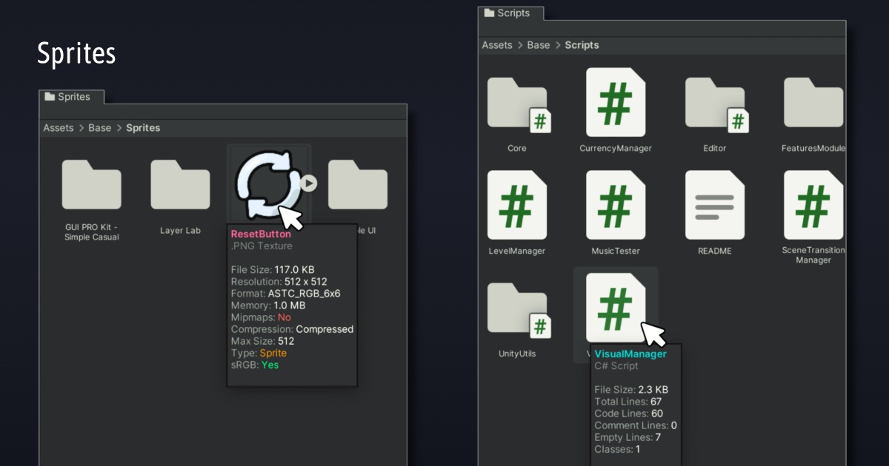Navigate to Base via the Sprites panel breadcrumb
The width and height of the screenshot is (889, 466).
coord(99,127)
